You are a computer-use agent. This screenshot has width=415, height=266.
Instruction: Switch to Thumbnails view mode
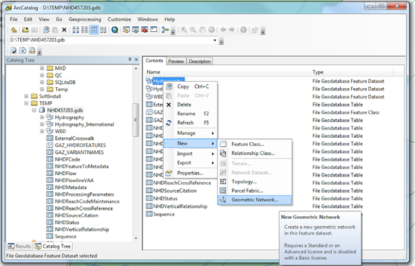pos(103,30)
